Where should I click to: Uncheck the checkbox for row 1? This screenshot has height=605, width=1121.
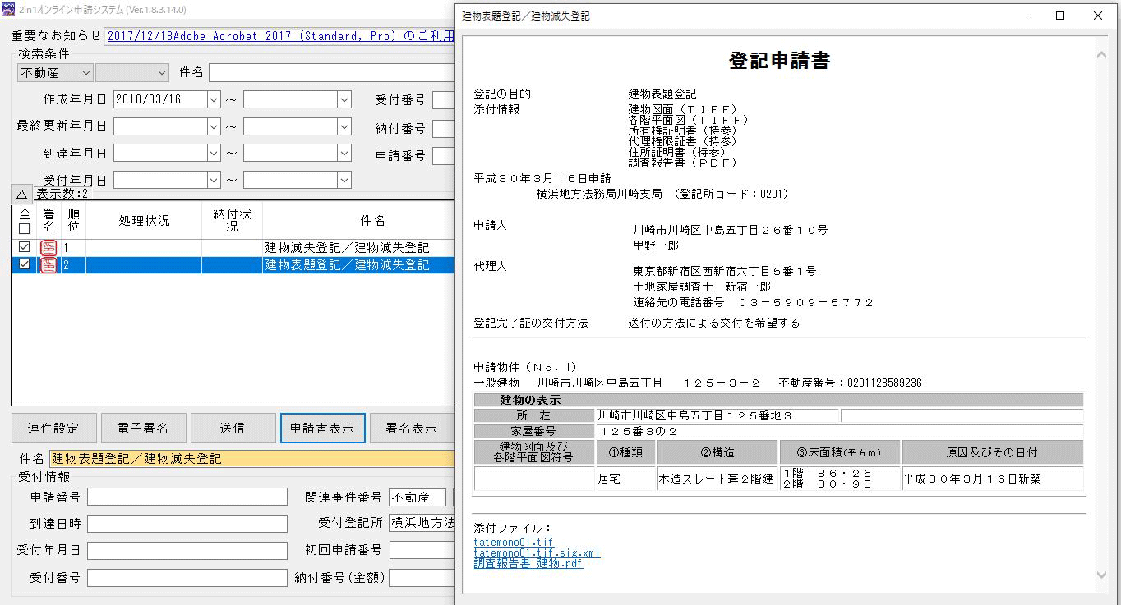point(24,247)
